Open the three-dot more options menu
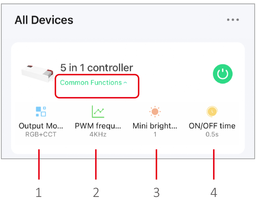The height and width of the screenshot is (211, 256). coord(233,20)
